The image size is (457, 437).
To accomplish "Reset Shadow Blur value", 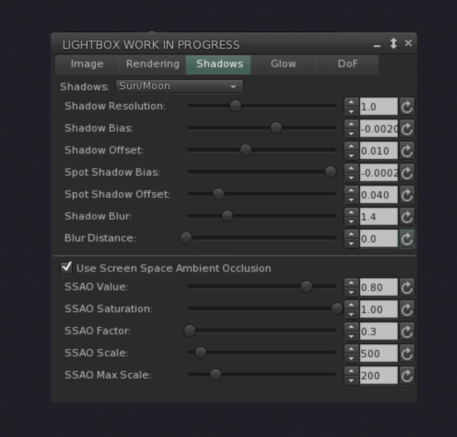I will (407, 217).
